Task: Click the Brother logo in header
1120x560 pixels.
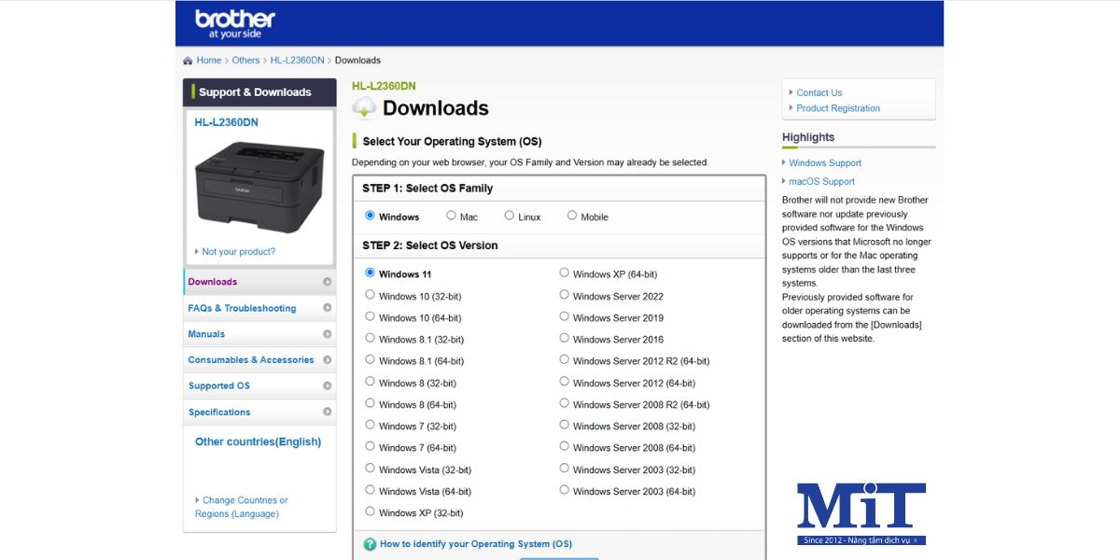Action: coord(235,23)
